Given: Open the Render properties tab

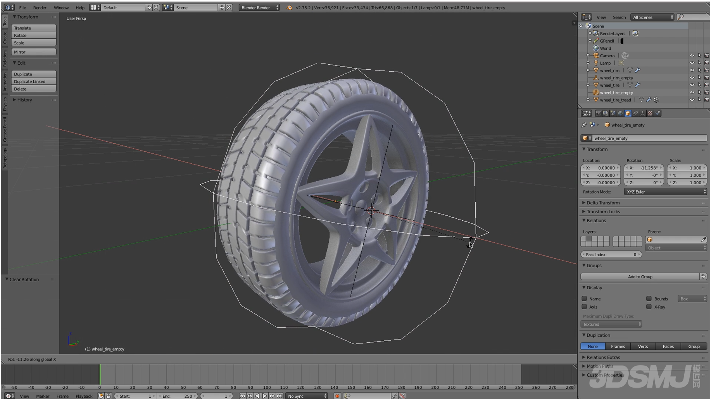Looking at the screenshot, I should 599,113.
